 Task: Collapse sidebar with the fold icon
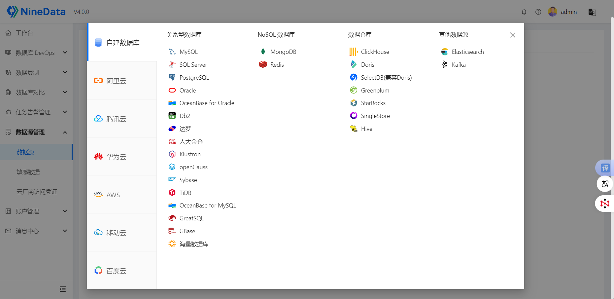63,289
